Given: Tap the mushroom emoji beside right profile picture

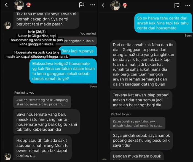Looking at the screenshot, I should pos(125,5).
